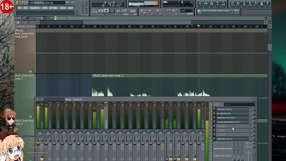Image resolution: width=286 pixels, height=161 pixels.
Task: Open the HELP menu
Action: (x=71, y=8)
